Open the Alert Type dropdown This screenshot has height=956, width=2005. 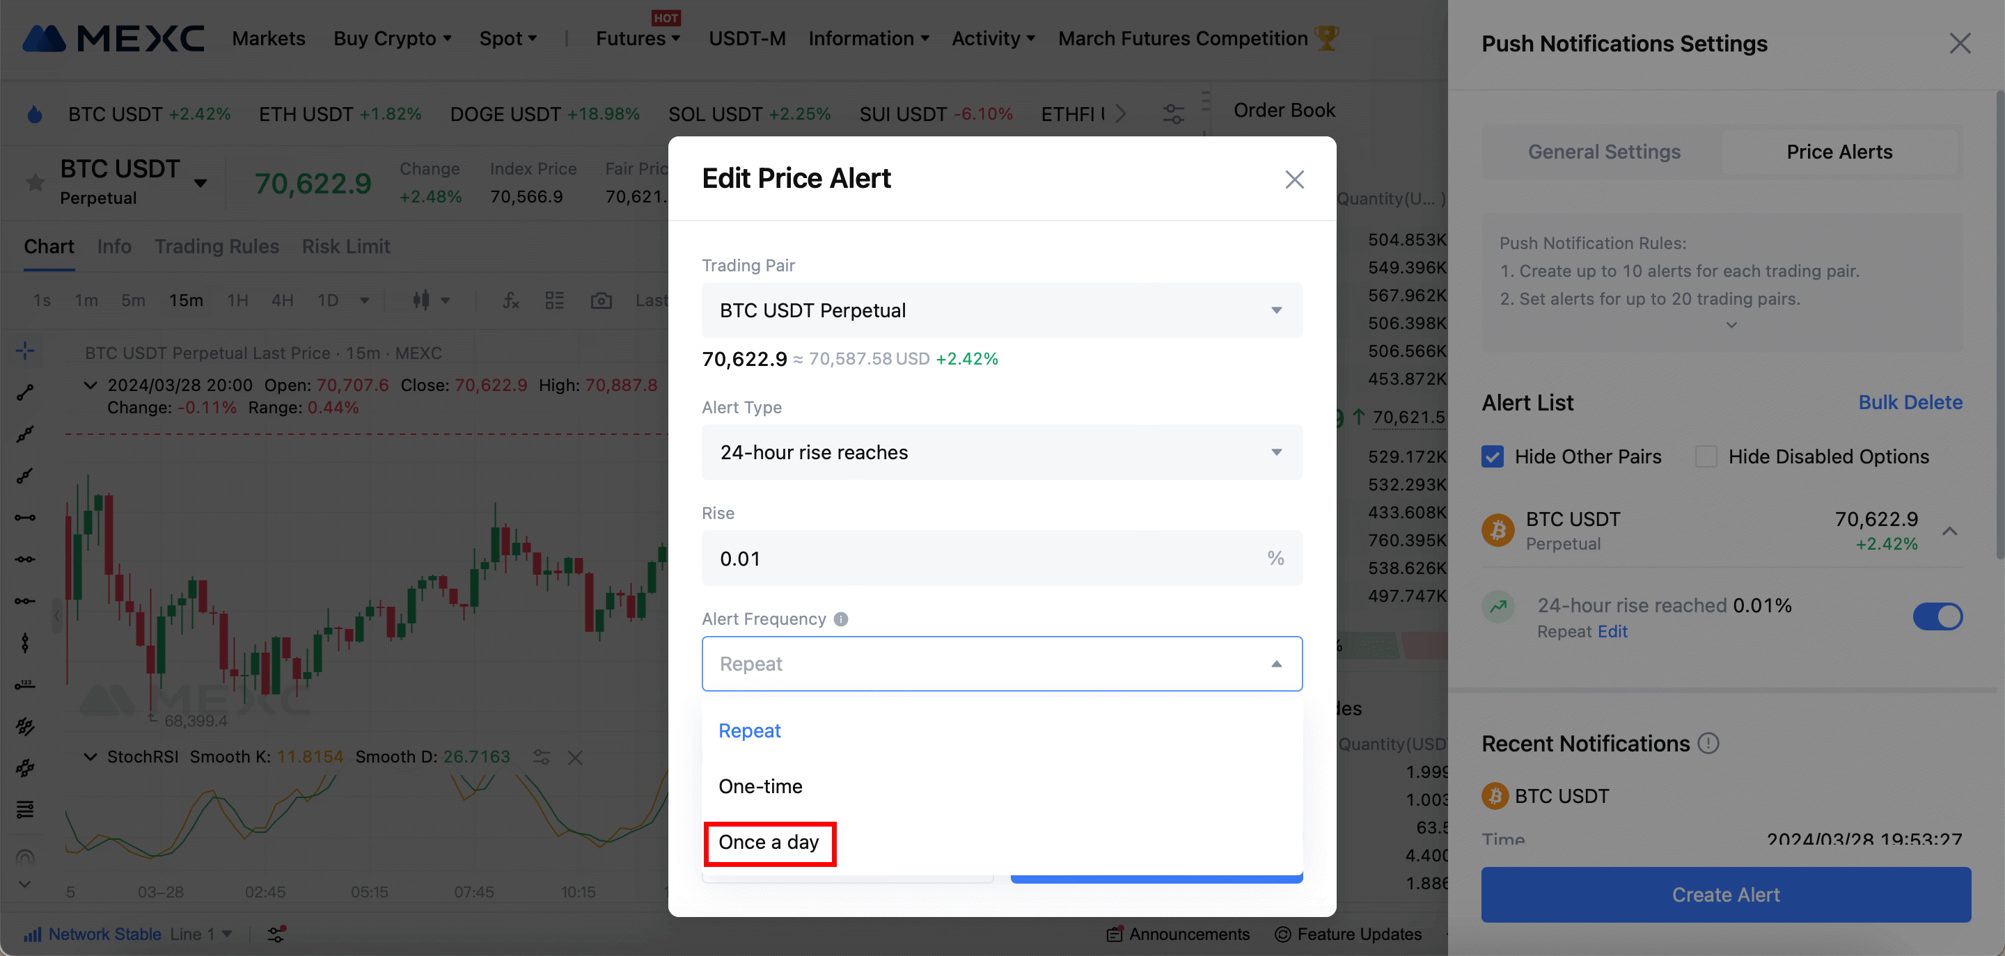click(1001, 452)
